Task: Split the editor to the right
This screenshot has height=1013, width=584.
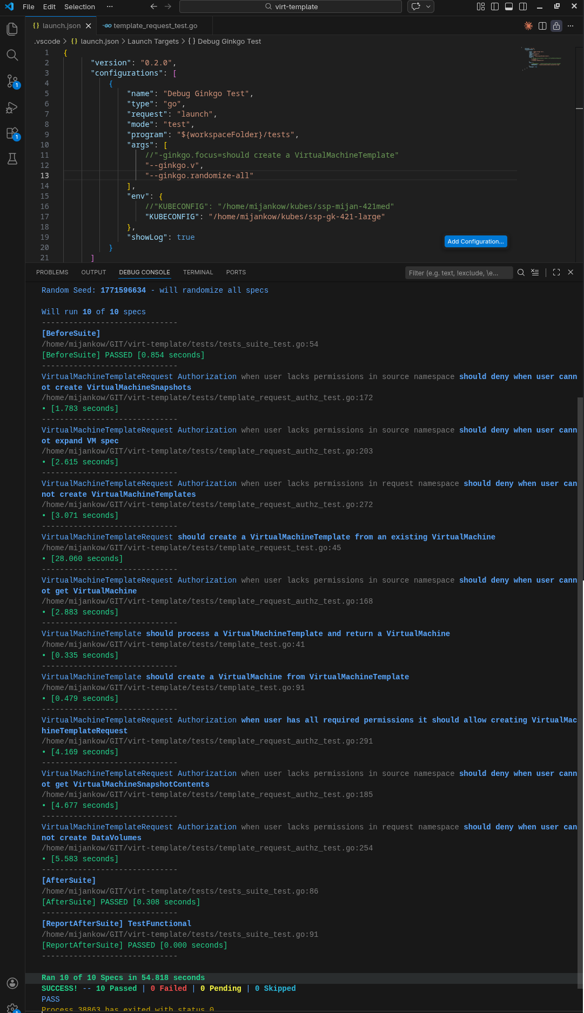Action: [542, 26]
